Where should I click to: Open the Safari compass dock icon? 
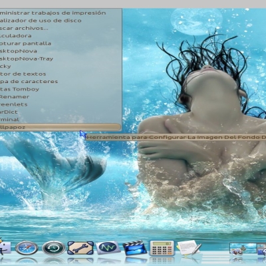point(27,248)
